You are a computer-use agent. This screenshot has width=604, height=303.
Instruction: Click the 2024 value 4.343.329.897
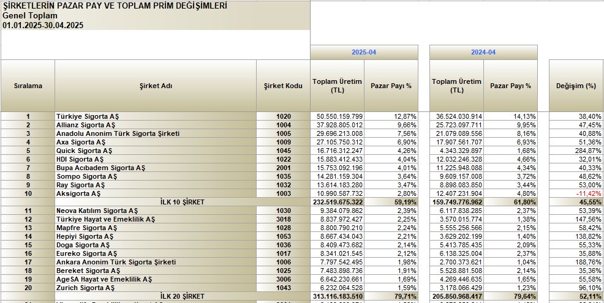pyautogui.click(x=456, y=151)
